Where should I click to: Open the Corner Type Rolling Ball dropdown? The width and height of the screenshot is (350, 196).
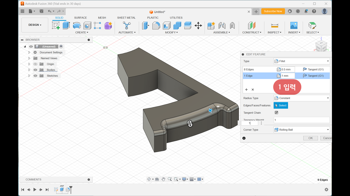click(302, 130)
